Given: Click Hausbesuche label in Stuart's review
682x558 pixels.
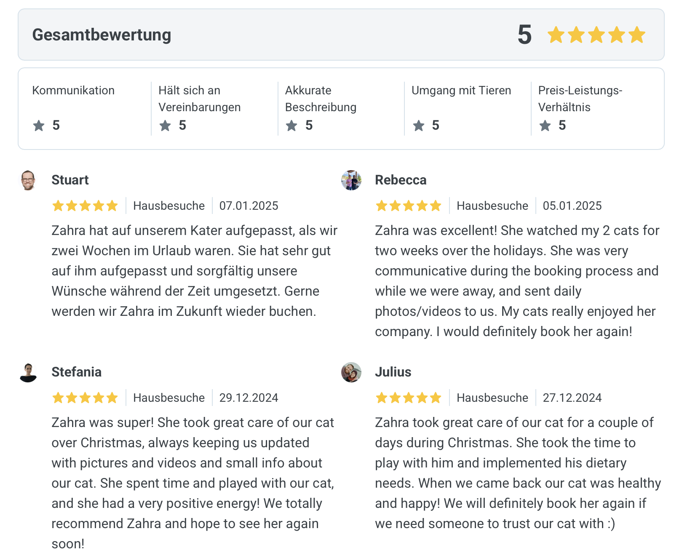Looking at the screenshot, I should tap(169, 206).
